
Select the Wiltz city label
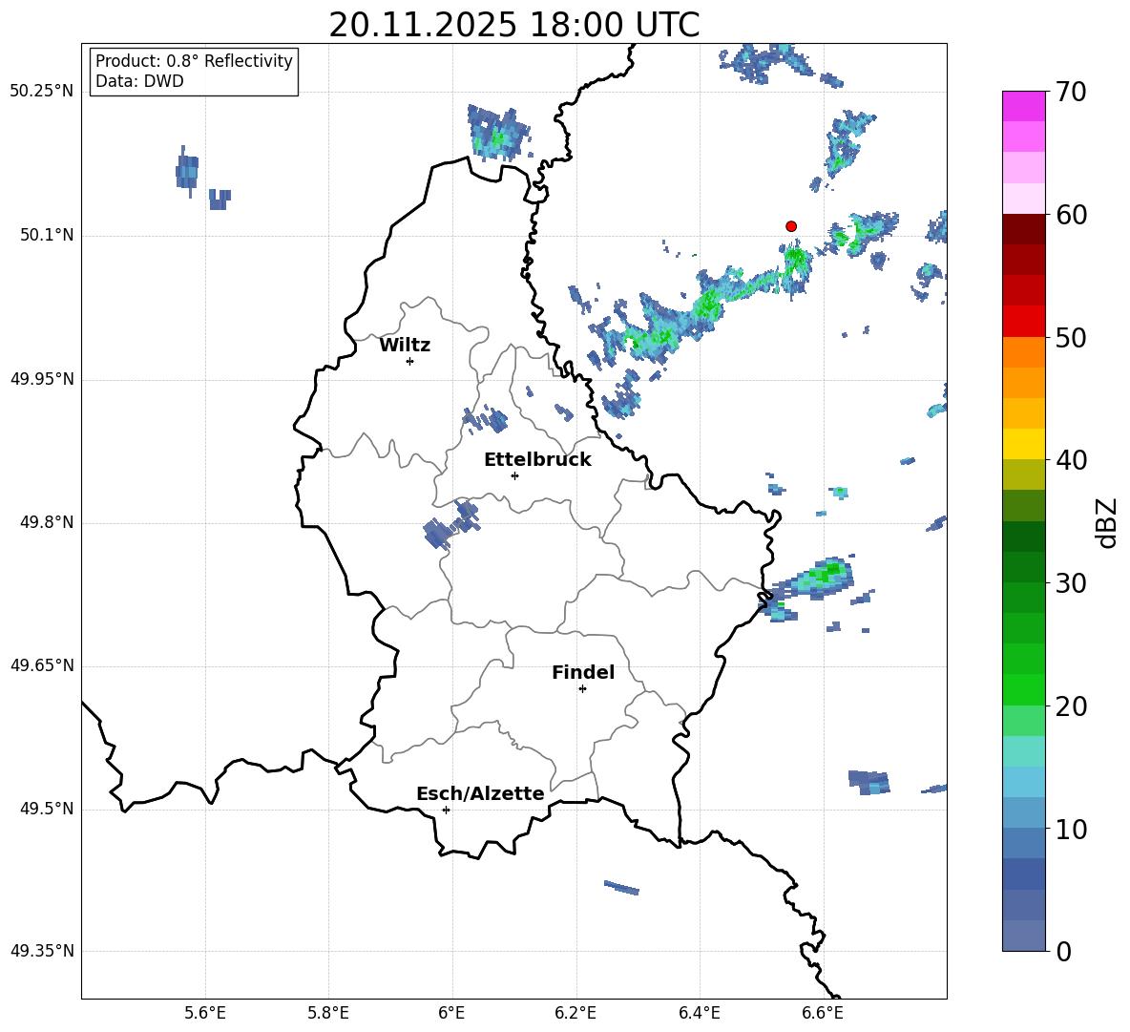[x=405, y=346]
